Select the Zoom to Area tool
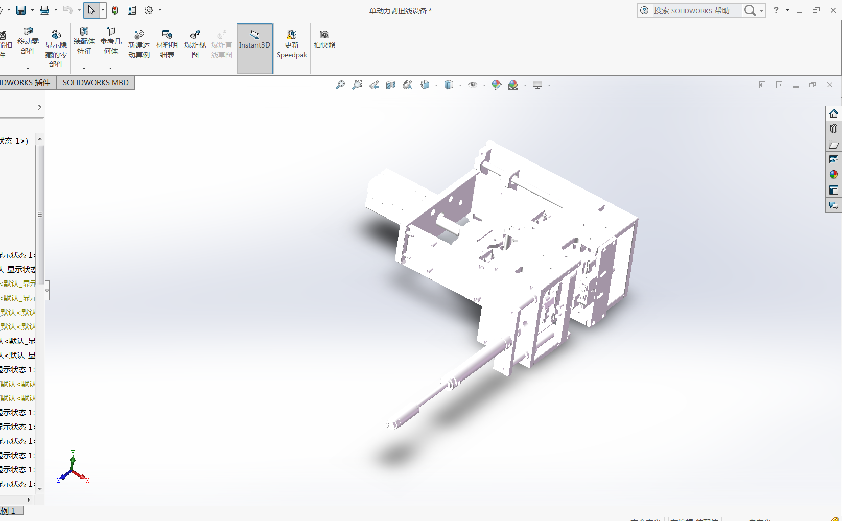The width and height of the screenshot is (842, 521). click(x=357, y=85)
